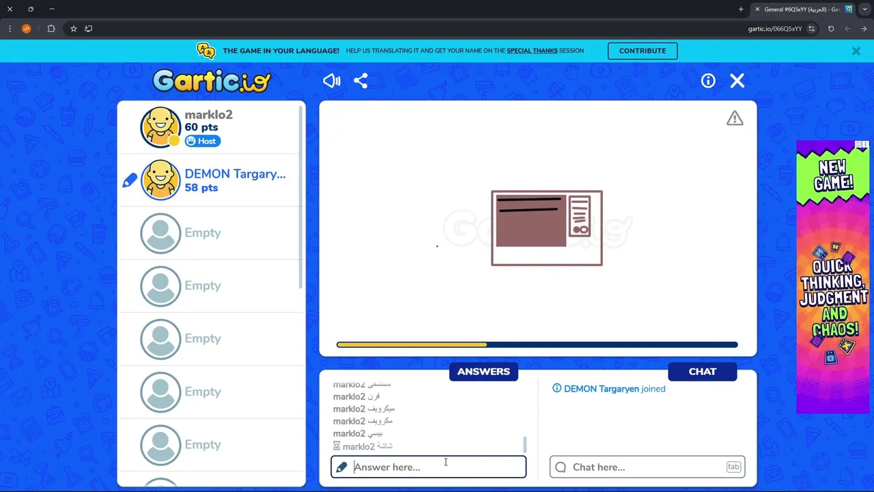
Task: Click the install app icon near star
Action: 88,29
